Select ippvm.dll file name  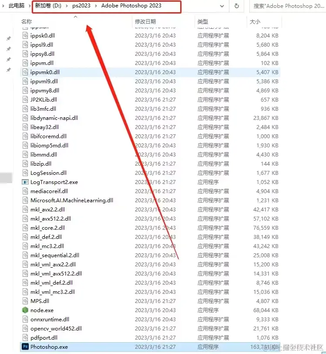(x=42, y=63)
